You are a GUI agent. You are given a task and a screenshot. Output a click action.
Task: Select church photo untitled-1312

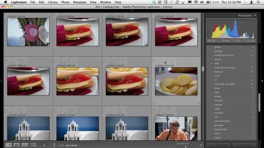pyautogui.click(x=28, y=128)
